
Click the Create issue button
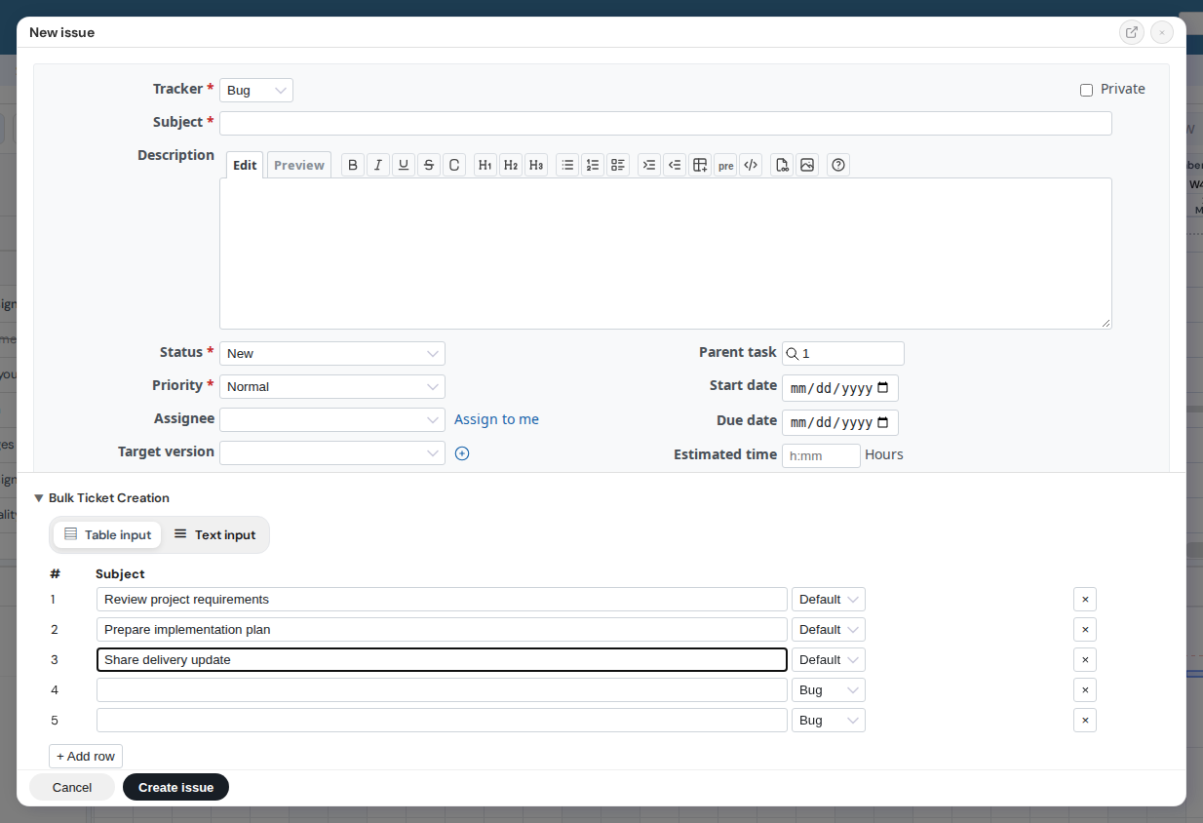[x=175, y=787]
